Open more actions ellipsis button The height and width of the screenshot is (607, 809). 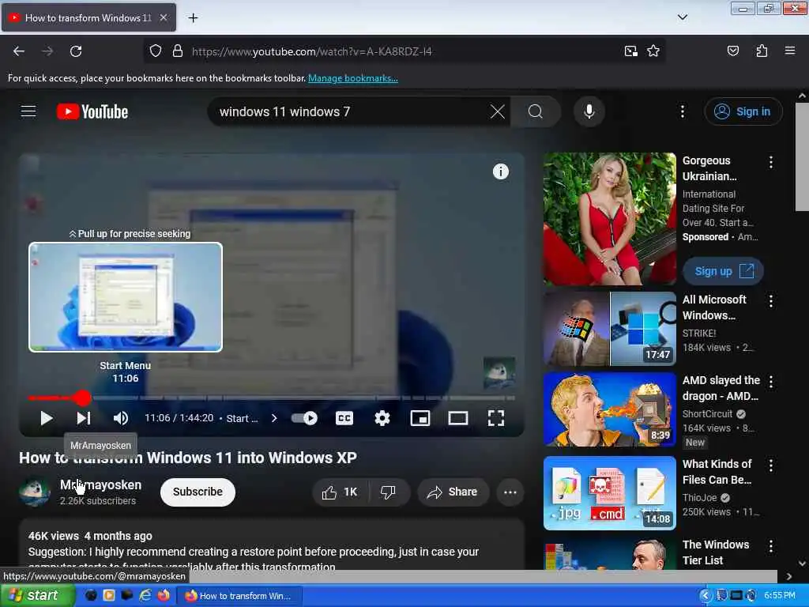(x=510, y=492)
